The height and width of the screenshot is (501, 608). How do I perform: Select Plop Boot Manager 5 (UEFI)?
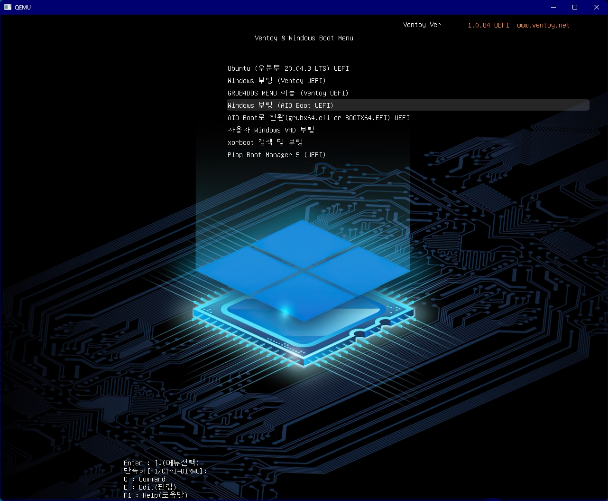click(276, 155)
